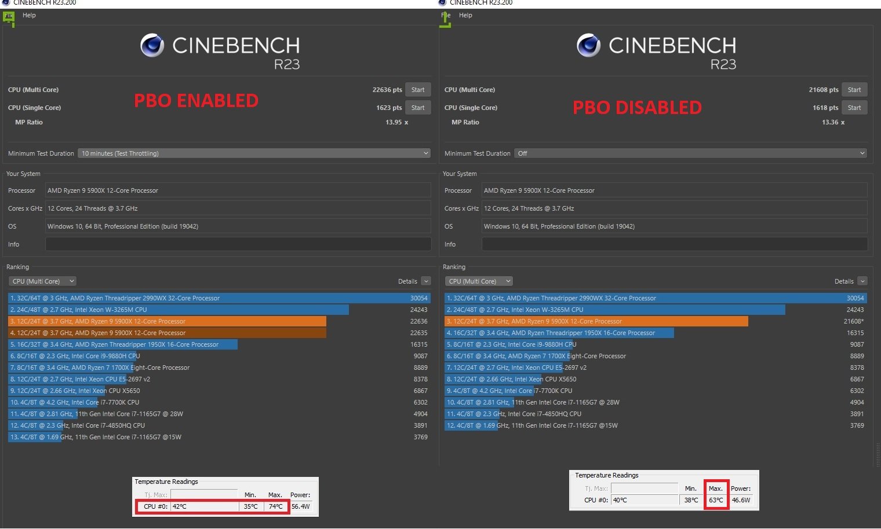Start Multi Core test in left window
Image resolution: width=881 pixels, height=529 pixels.
point(418,90)
